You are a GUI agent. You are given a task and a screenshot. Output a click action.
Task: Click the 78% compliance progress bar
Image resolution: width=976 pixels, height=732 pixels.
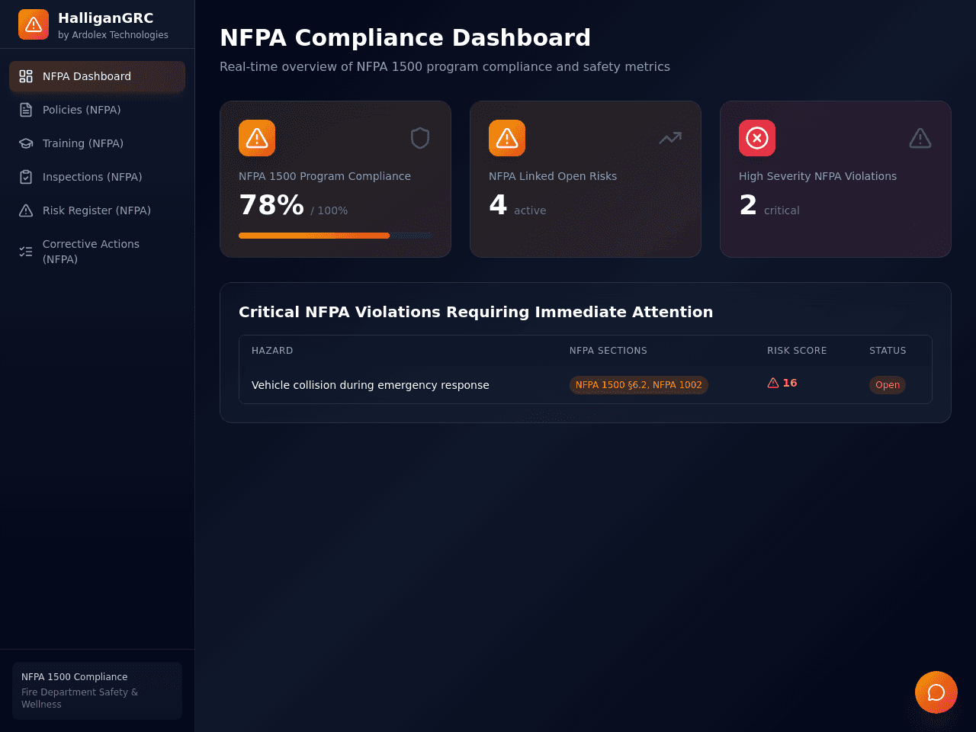click(x=335, y=236)
